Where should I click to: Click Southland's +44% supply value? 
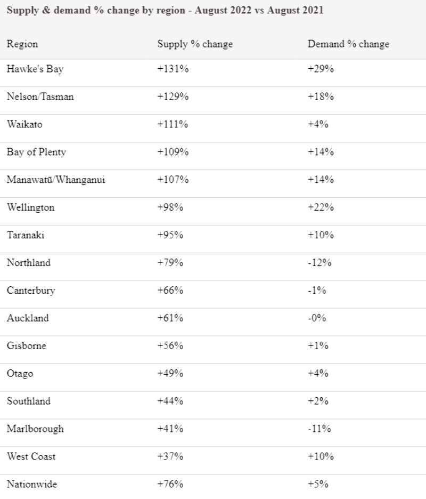click(x=170, y=401)
